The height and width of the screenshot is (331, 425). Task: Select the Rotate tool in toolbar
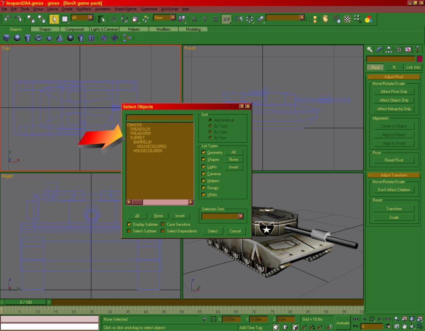[125, 19]
